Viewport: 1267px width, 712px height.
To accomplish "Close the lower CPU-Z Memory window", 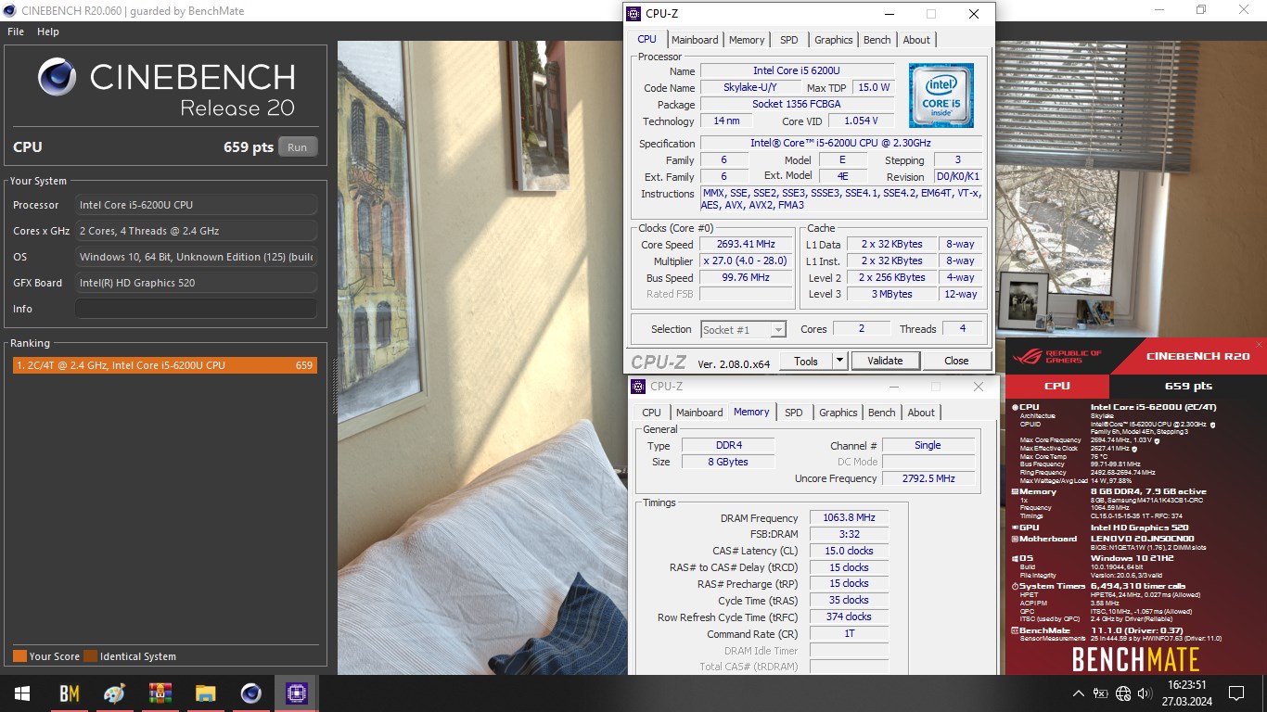I will click(x=979, y=387).
